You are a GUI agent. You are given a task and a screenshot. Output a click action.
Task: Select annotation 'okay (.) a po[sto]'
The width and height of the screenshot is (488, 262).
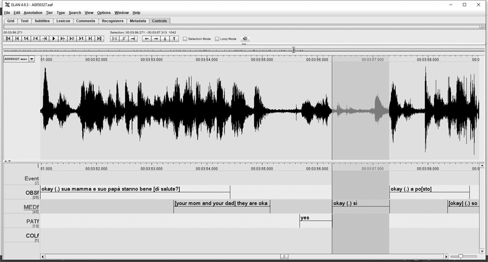coord(429,189)
